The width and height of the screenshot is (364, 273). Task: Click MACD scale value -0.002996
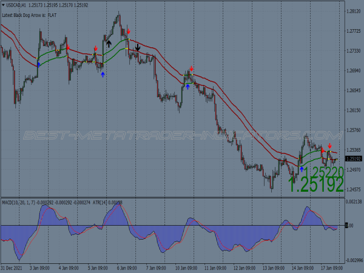coord(354,260)
